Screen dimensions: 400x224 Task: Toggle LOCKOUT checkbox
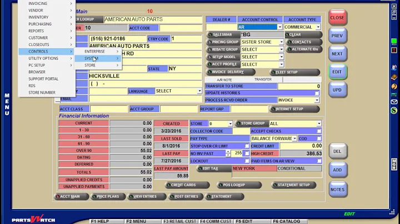(x=247, y=161)
